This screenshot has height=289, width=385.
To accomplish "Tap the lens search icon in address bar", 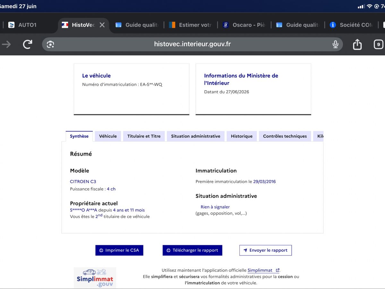I will [50, 44].
